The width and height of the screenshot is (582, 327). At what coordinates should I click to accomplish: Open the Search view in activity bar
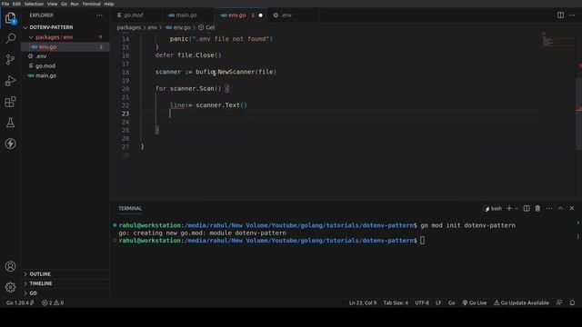click(x=10, y=38)
